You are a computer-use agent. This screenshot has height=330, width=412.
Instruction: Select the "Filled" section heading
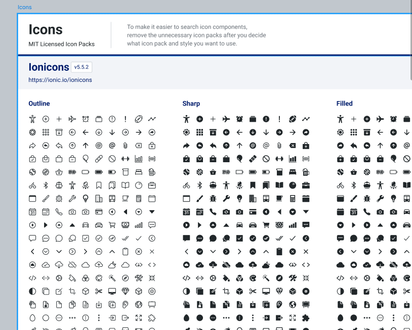pos(345,104)
